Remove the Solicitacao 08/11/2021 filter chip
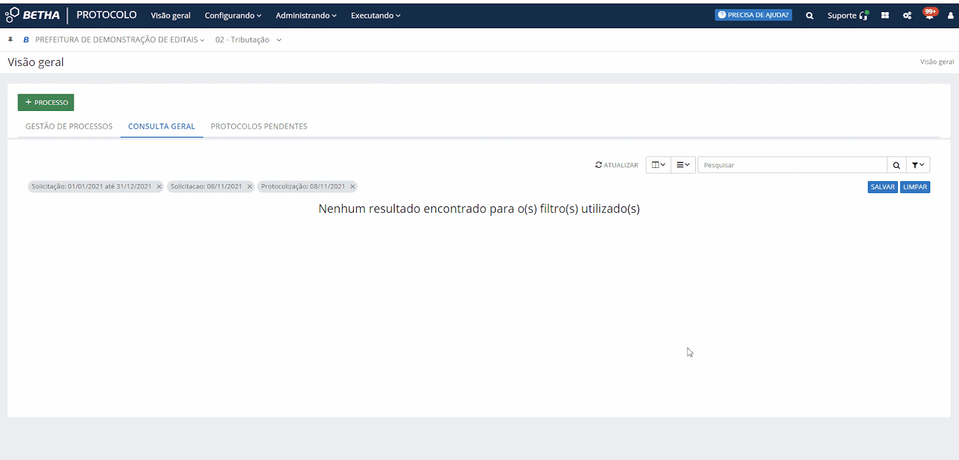 click(249, 187)
